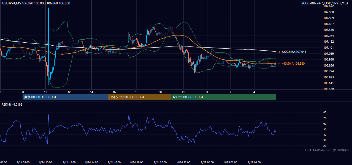Select the '2000-08-24 のUSD/JPY（M5）' chart heading
This screenshot has width=352, height=165.
[x=325, y=3]
